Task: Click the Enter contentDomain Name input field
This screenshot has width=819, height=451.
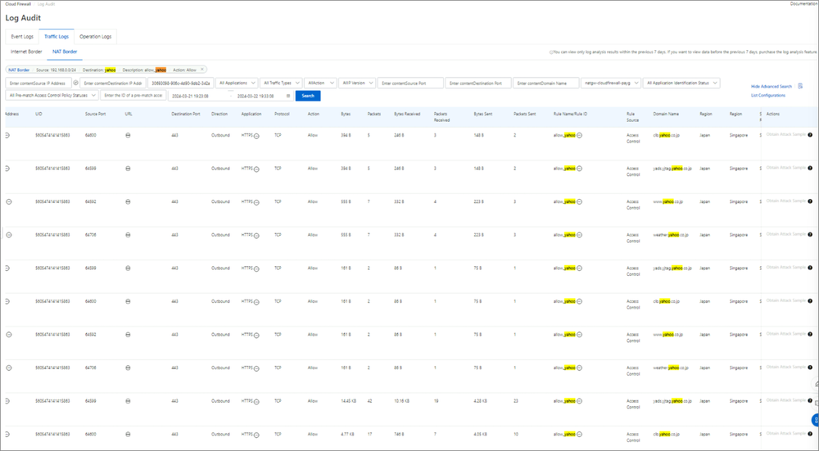Action: [545, 83]
